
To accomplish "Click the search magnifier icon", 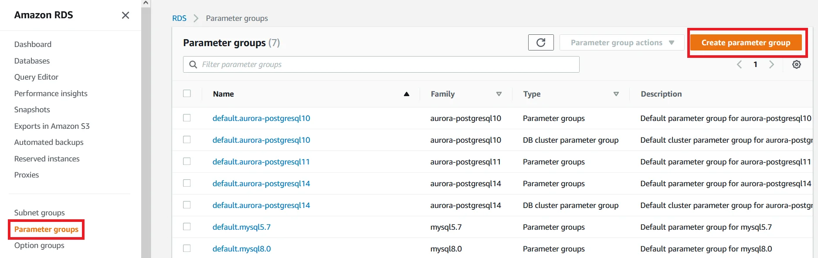I will tap(193, 64).
